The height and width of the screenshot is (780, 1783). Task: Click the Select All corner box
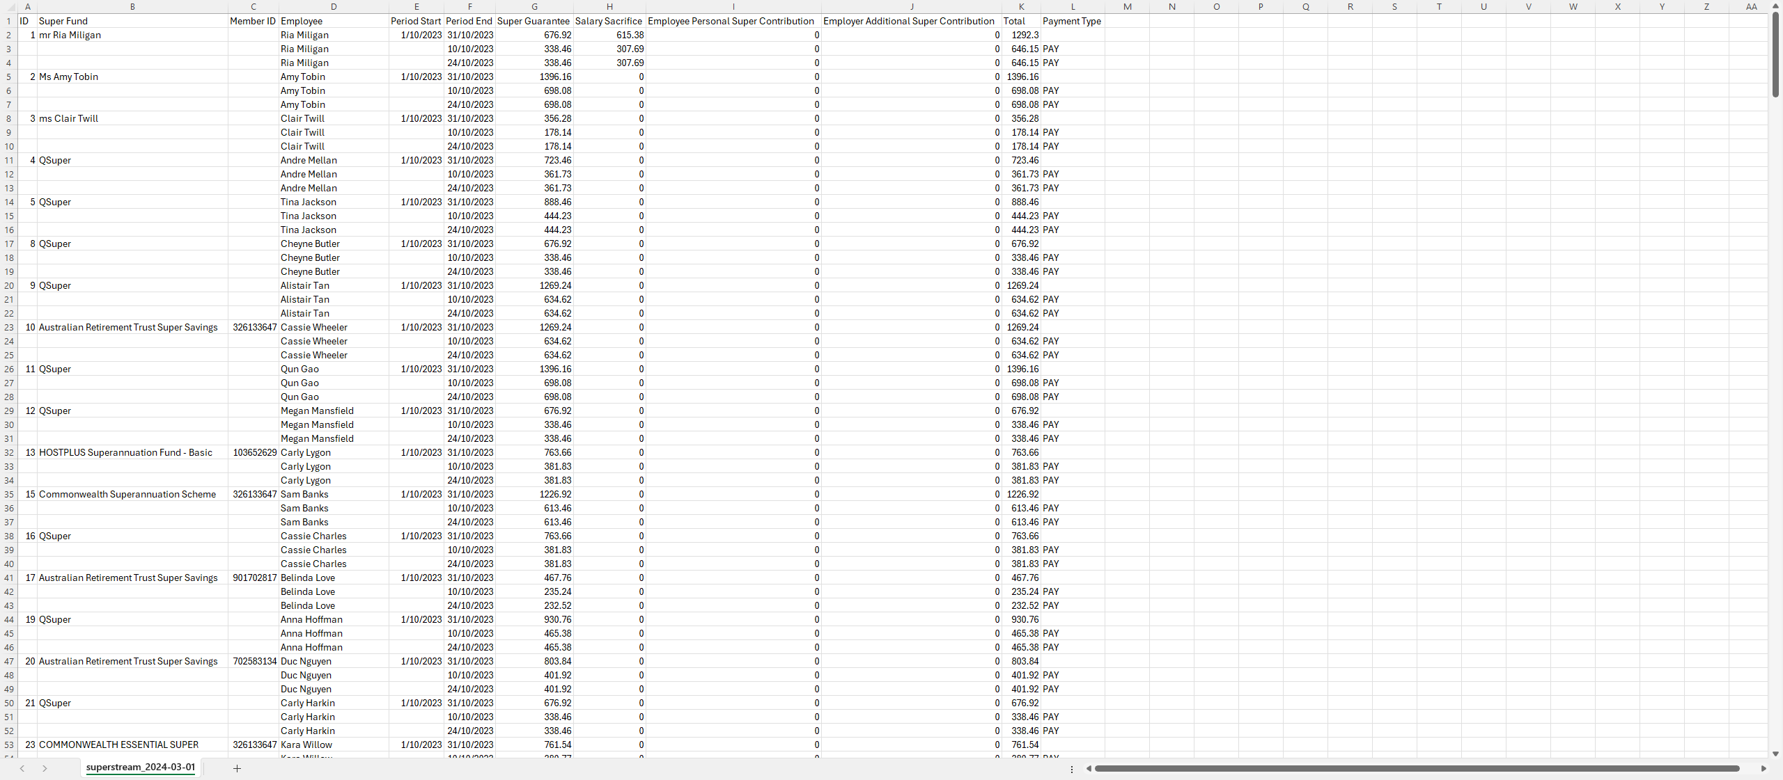pyautogui.click(x=8, y=6)
